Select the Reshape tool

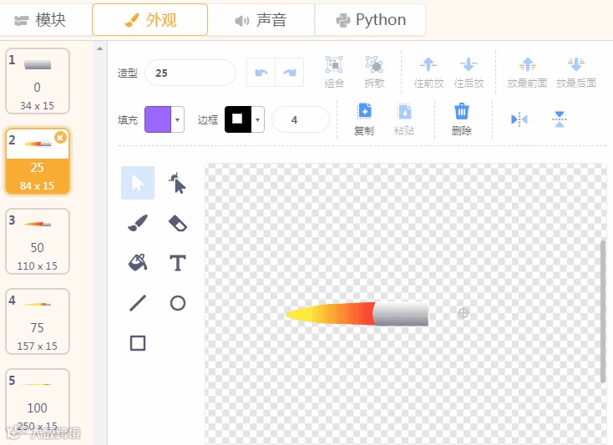point(178,183)
